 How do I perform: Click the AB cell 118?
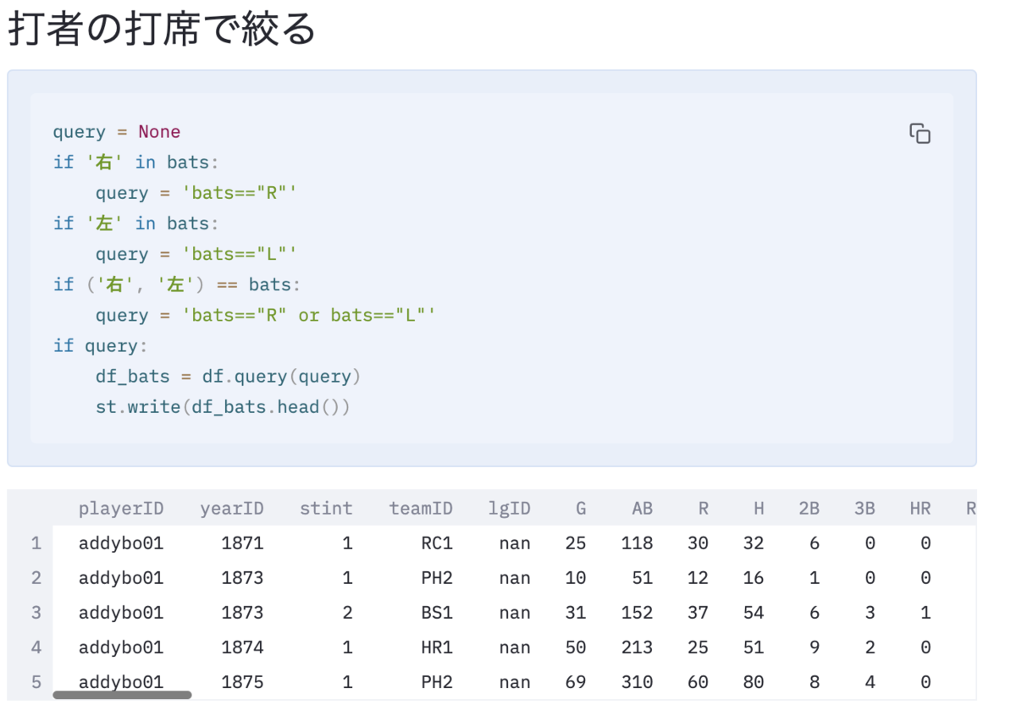point(637,543)
